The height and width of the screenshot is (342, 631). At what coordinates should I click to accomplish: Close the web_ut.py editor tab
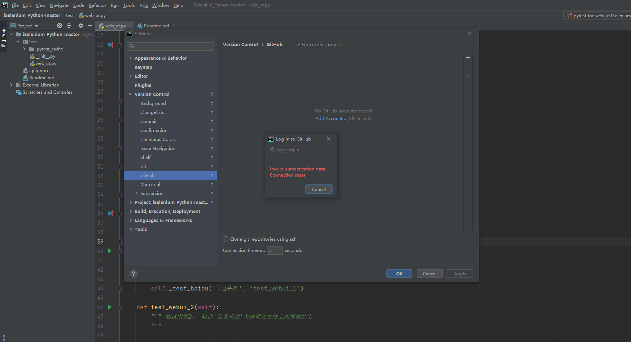(130, 26)
